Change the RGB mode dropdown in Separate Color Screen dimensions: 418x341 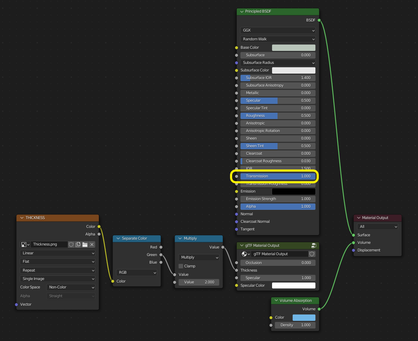[136, 272]
